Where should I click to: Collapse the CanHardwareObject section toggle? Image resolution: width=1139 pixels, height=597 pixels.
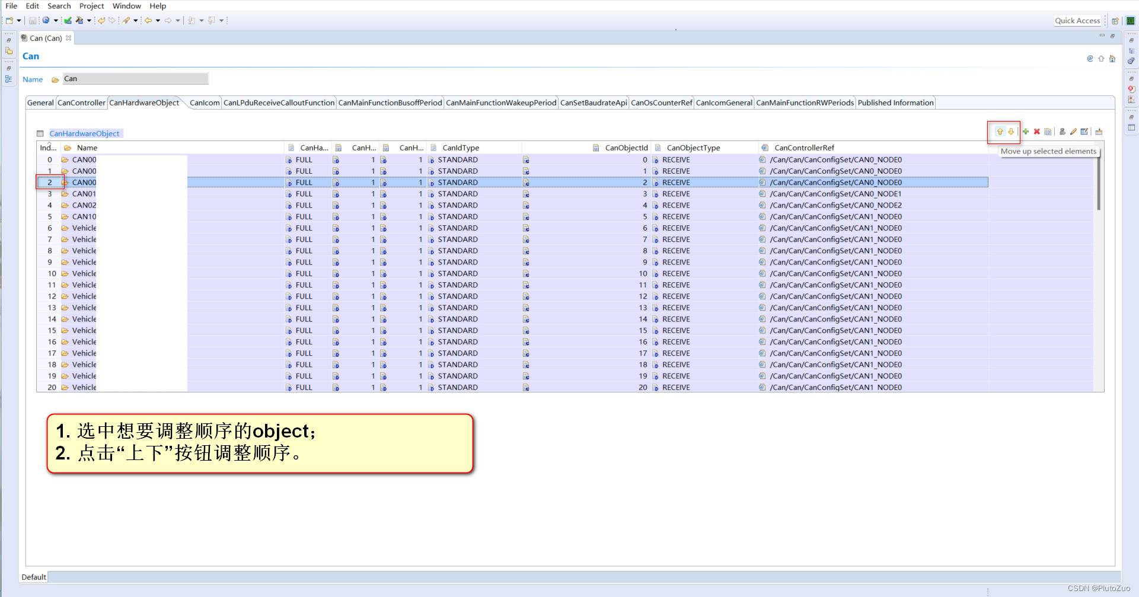[40, 133]
